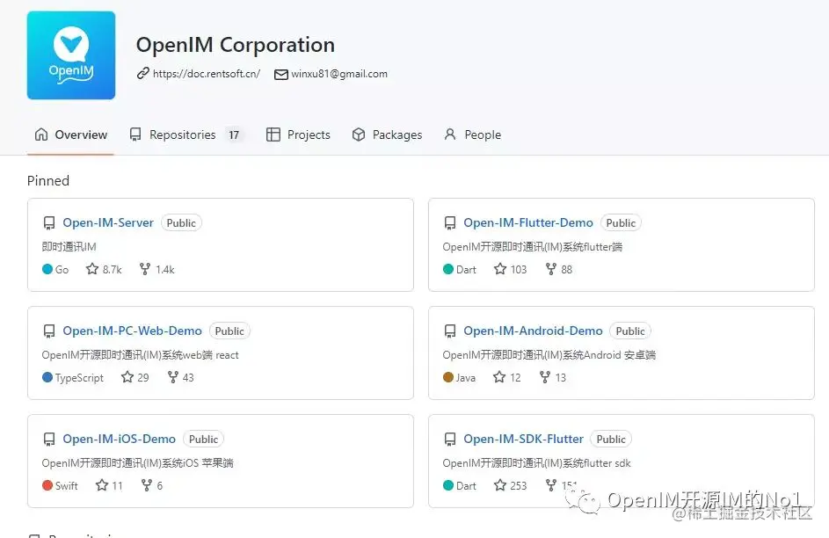Switch to the Overview tab
This screenshot has width=829, height=538.
tap(71, 134)
